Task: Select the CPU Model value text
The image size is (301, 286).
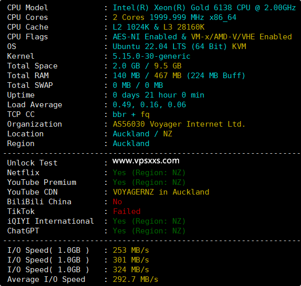Action: 204,8
